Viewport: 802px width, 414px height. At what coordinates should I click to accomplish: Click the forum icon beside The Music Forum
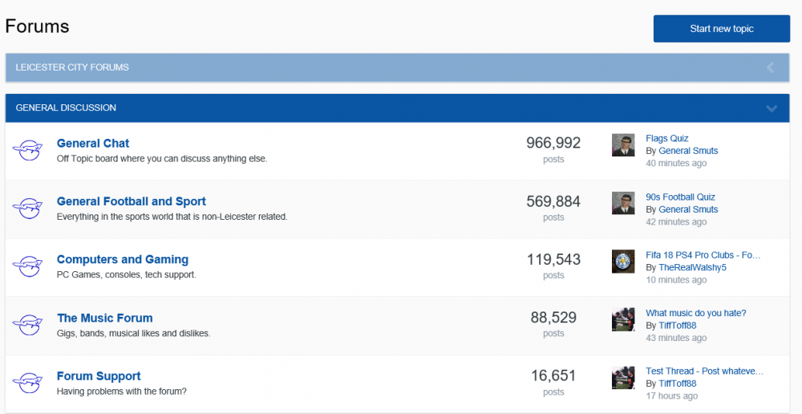pos(27,324)
